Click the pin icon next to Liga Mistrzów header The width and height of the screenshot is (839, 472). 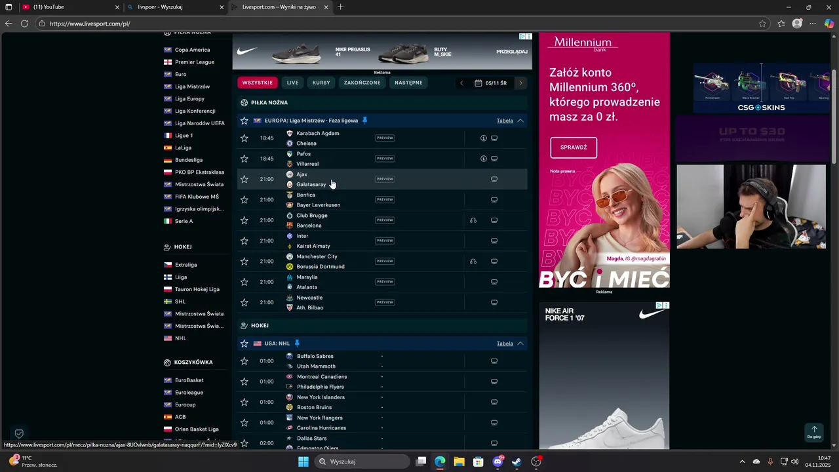365,121
